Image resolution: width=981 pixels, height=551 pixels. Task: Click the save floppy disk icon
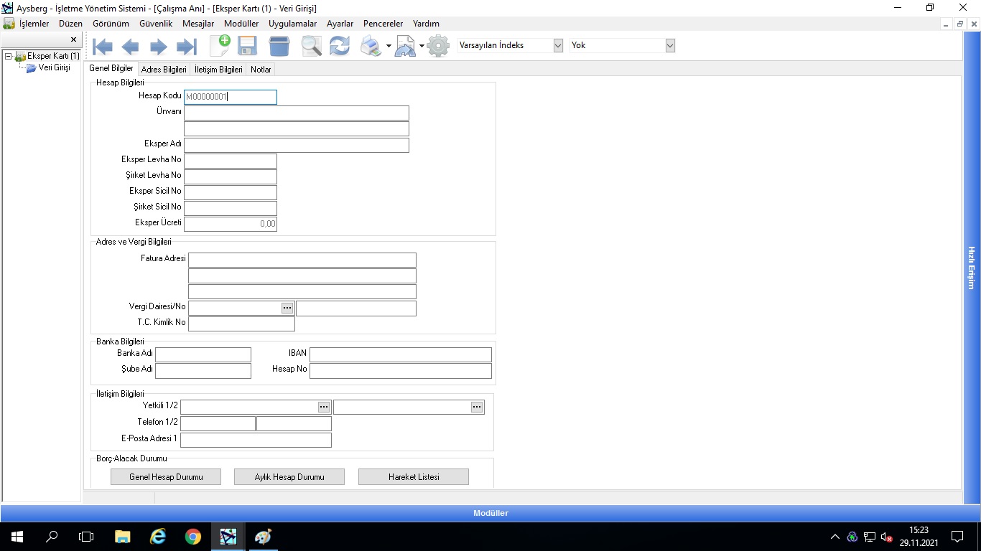point(248,47)
